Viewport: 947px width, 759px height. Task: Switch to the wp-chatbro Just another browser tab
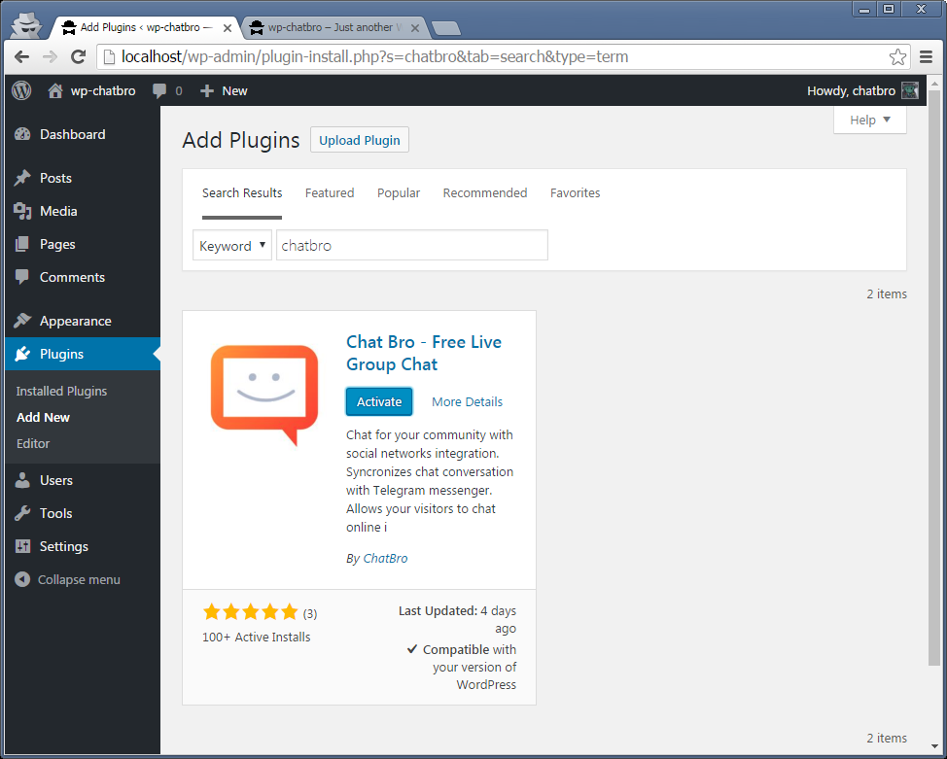(x=335, y=28)
